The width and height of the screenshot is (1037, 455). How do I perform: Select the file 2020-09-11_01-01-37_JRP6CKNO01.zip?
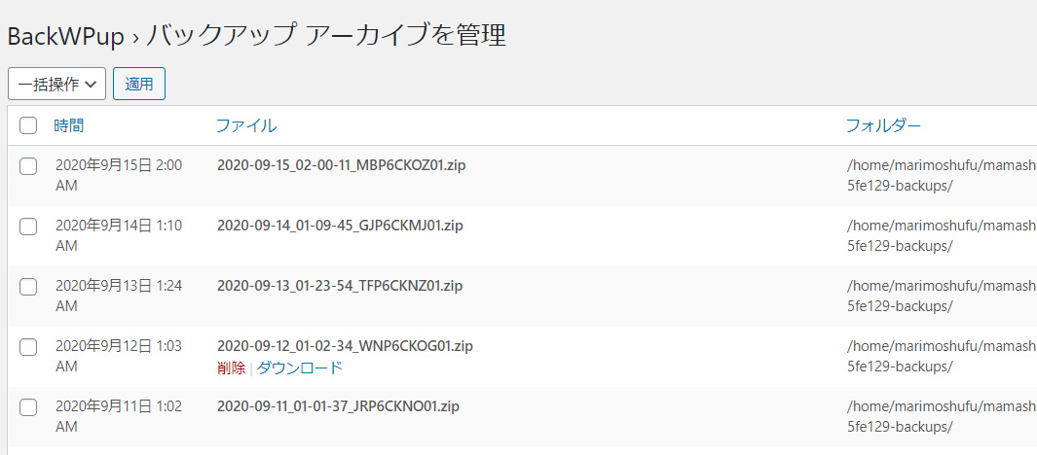click(x=338, y=406)
